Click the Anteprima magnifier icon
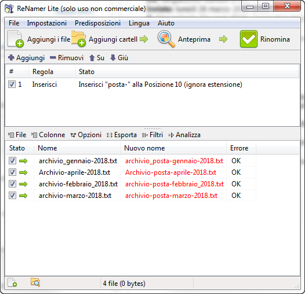 [166, 39]
